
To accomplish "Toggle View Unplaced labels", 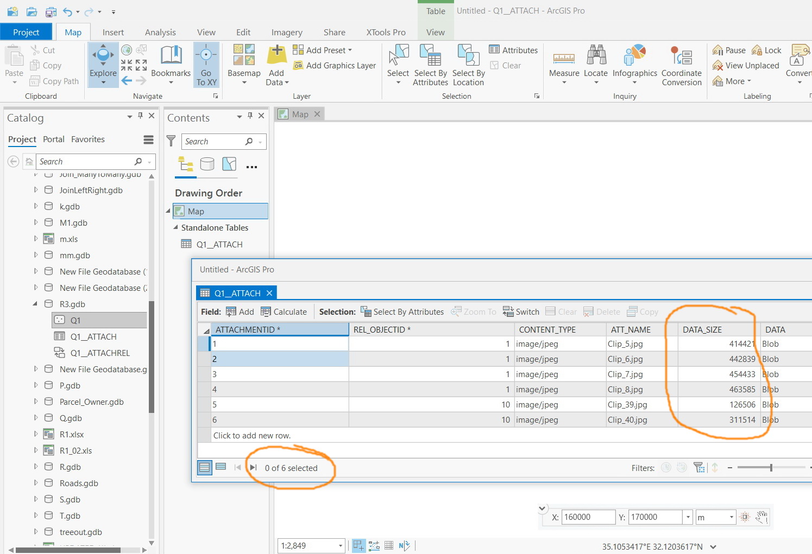I will tap(746, 65).
